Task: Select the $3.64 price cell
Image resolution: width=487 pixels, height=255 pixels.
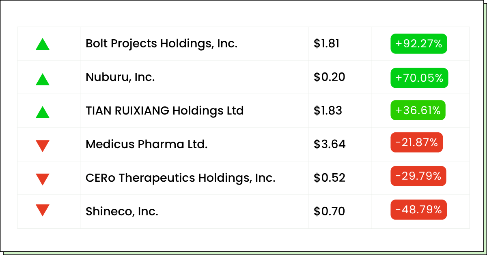Action: coord(330,144)
